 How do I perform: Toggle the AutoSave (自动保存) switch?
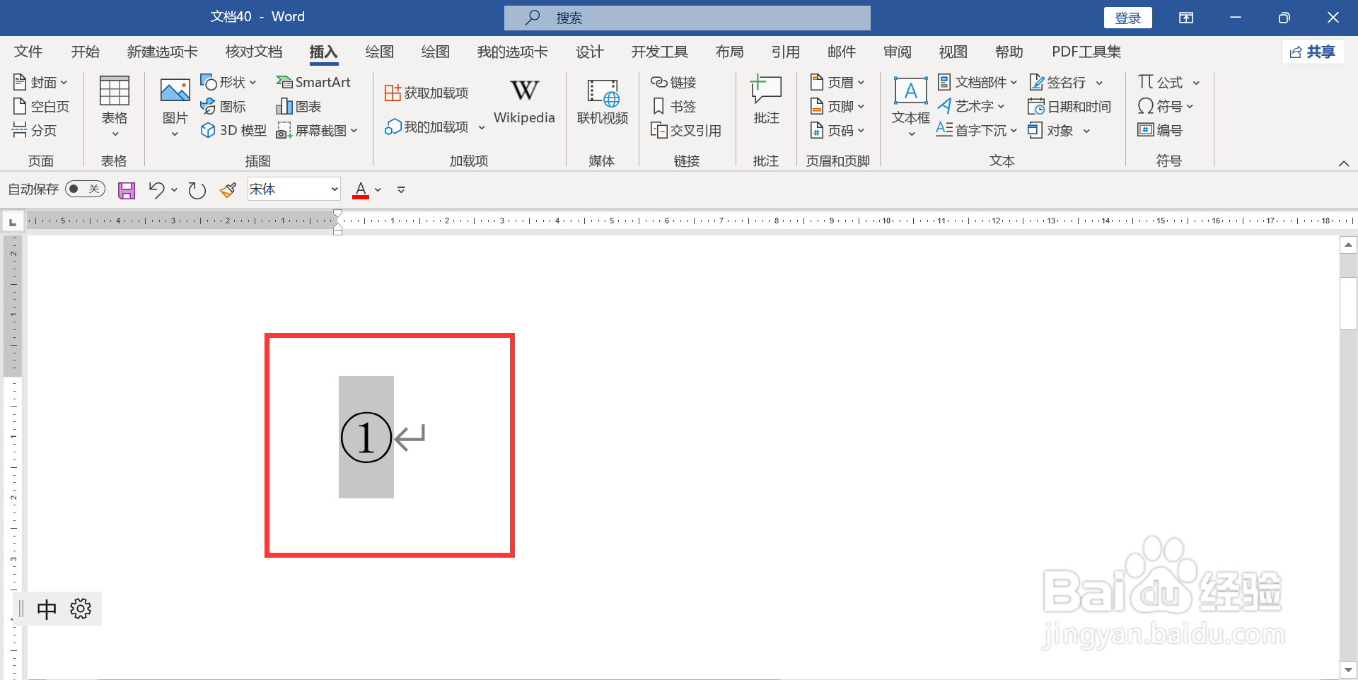[x=85, y=189]
